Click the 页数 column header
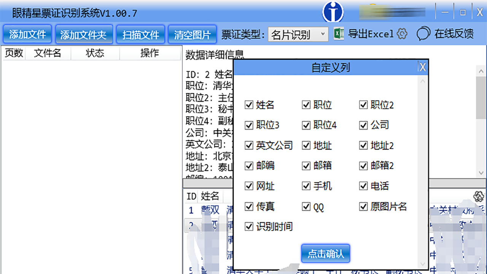The image size is (487, 274). (x=14, y=53)
